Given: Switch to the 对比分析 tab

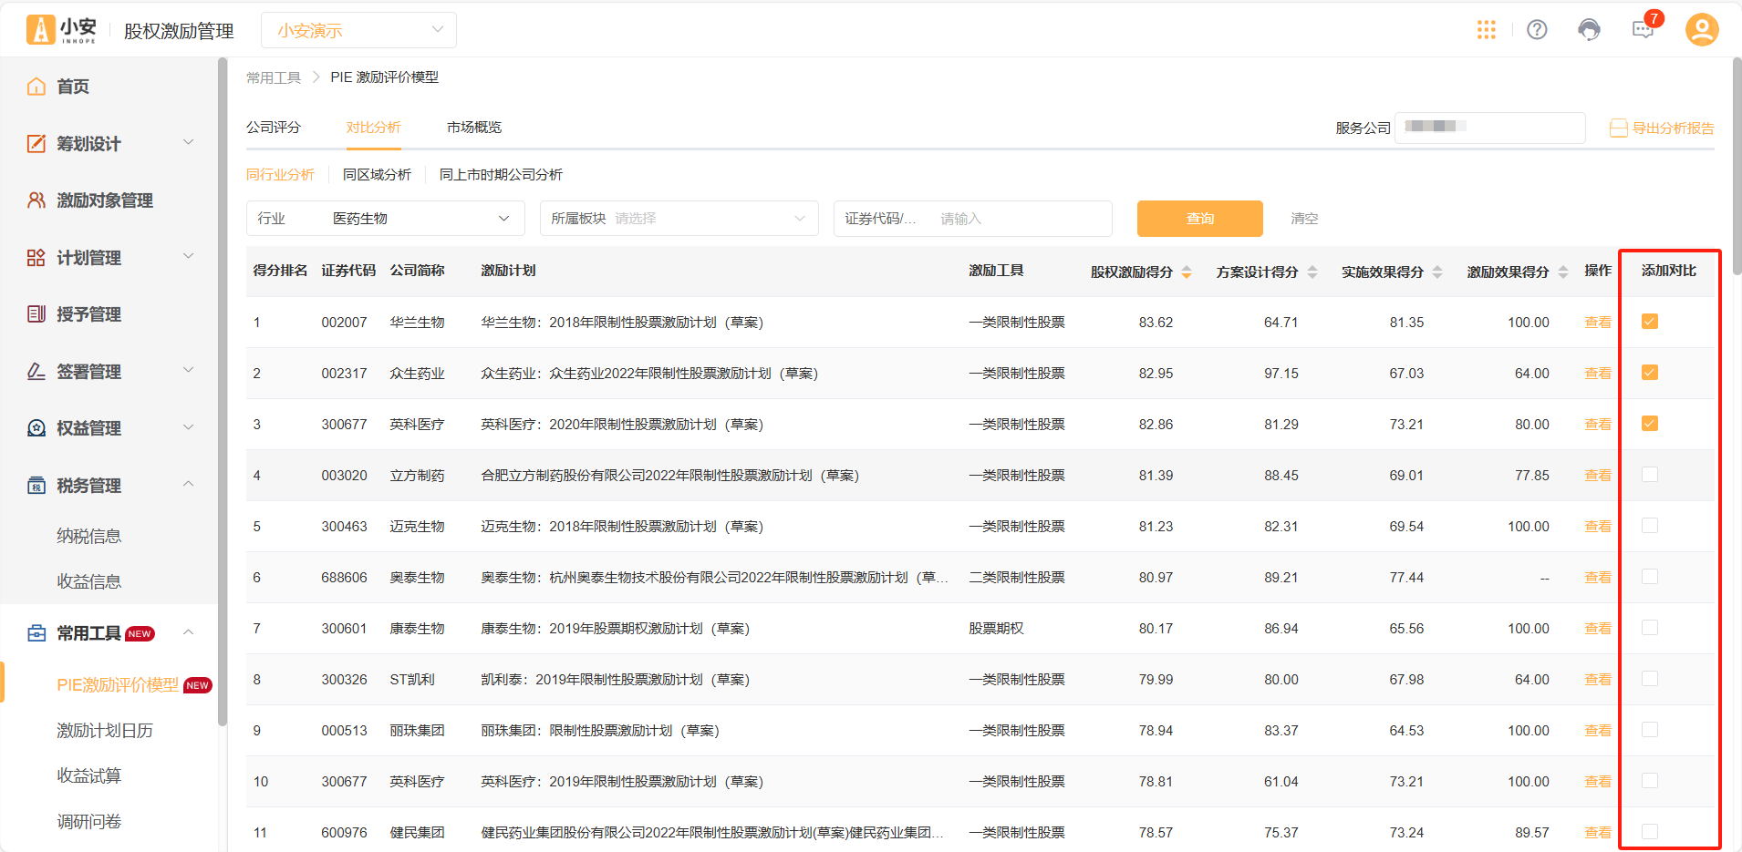Looking at the screenshot, I should (x=373, y=128).
